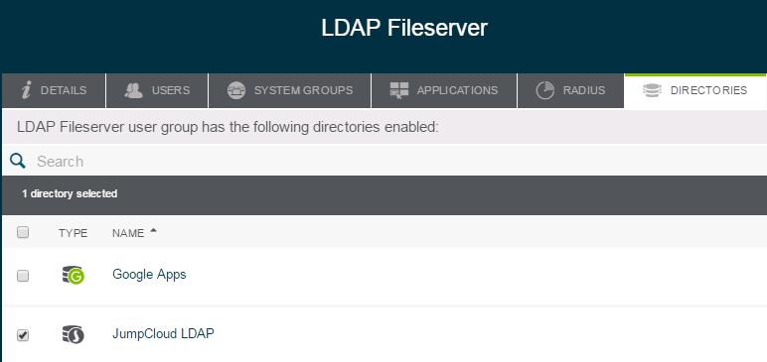Click the JumpCloud LDAP directory type icon
767x362 pixels.
(x=73, y=334)
